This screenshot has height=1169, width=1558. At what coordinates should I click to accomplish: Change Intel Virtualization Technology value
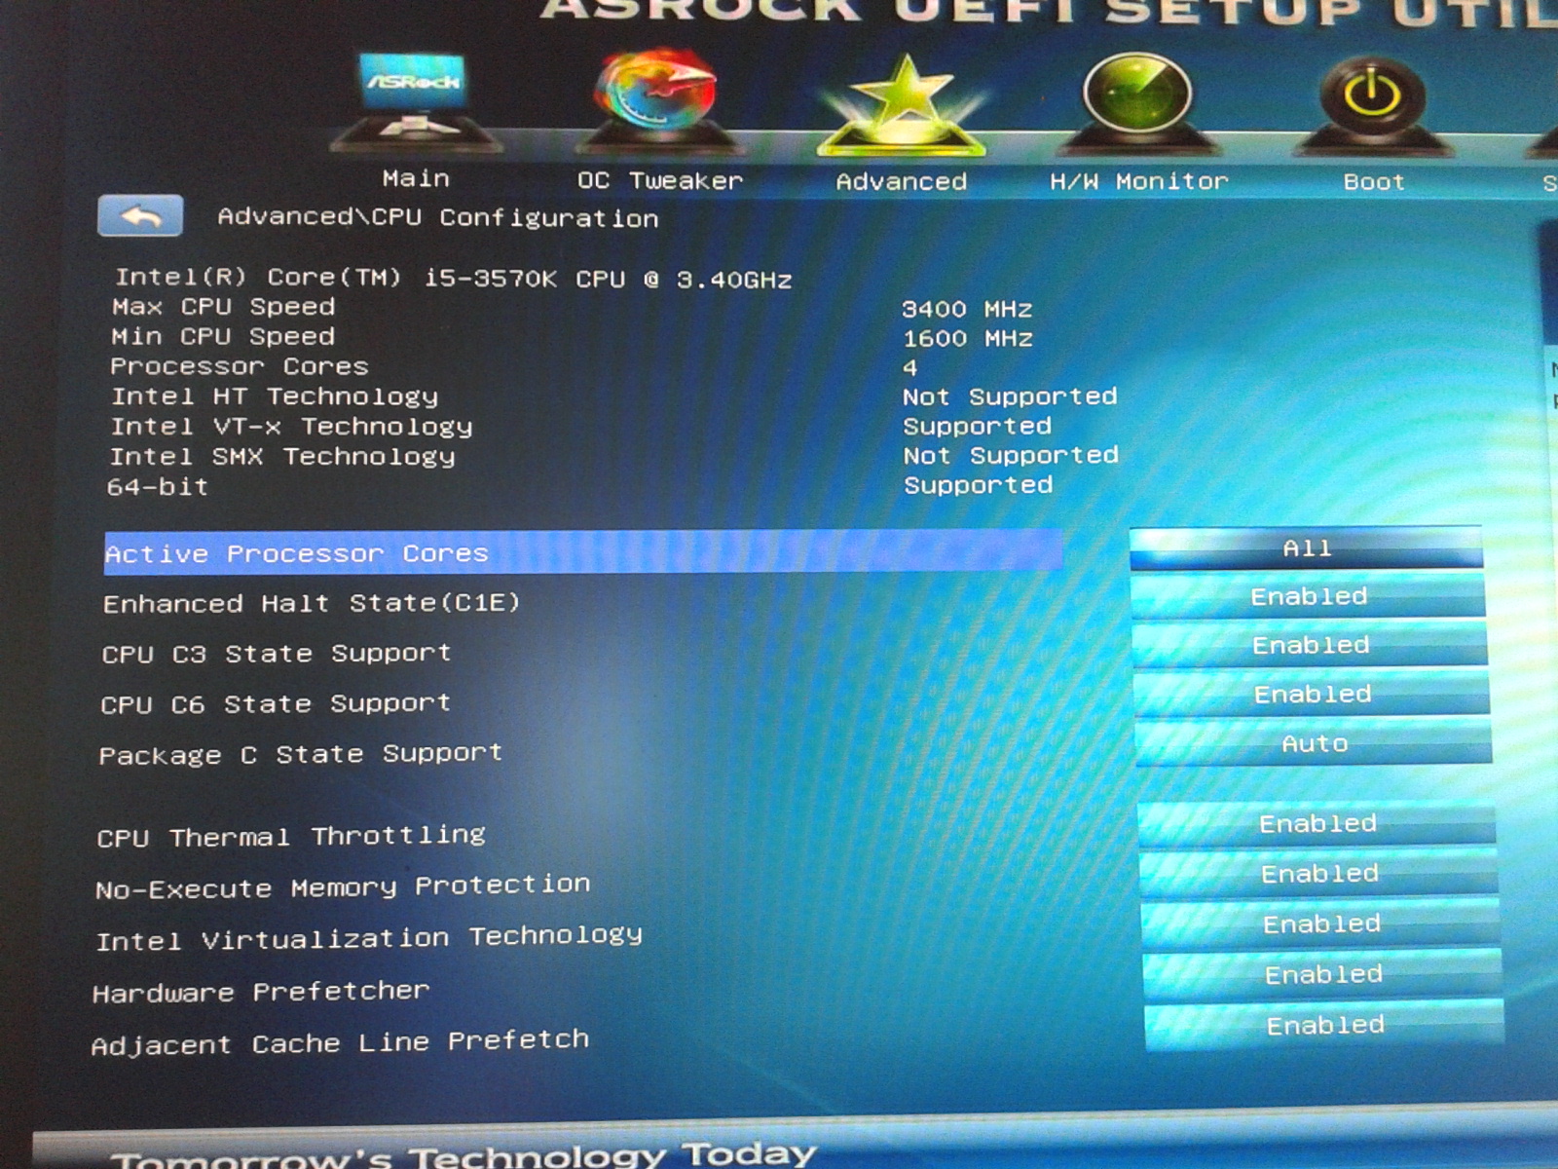[1321, 924]
